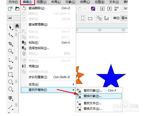The height and width of the screenshot is (116, 147).
Task: Choose 查找文本(F)... submenu entry
Action: point(99,103)
